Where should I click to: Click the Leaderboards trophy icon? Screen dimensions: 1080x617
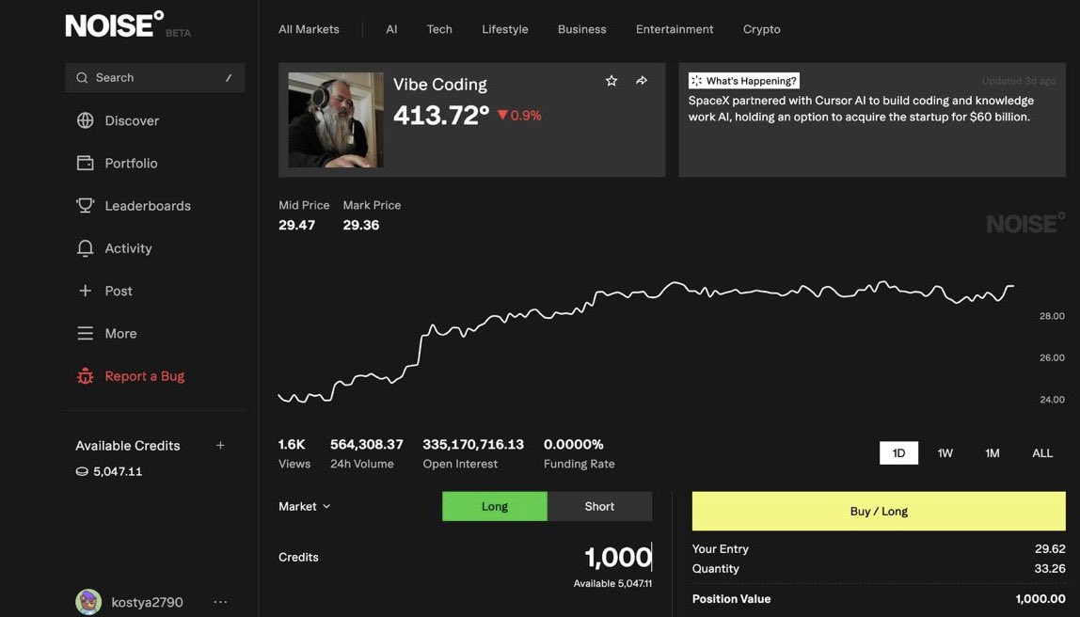[86, 205]
